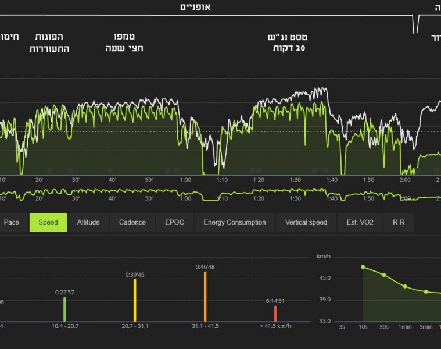The height and width of the screenshot is (349, 441).
Task: Click the 'הפוגות התעוררות' lap label
Action: click(x=49, y=42)
